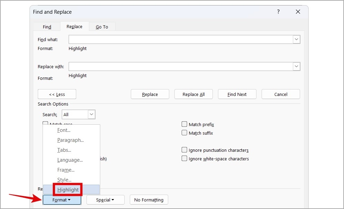
Task: Enable the Match suffix checkbox
Action: (x=184, y=133)
